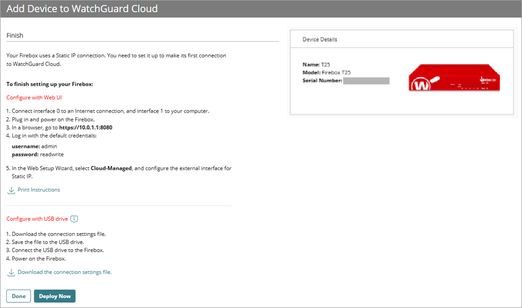The height and width of the screenshot is (308, 522).
Task: Click the Connect interface 0 instruction step
Action: 108,111
